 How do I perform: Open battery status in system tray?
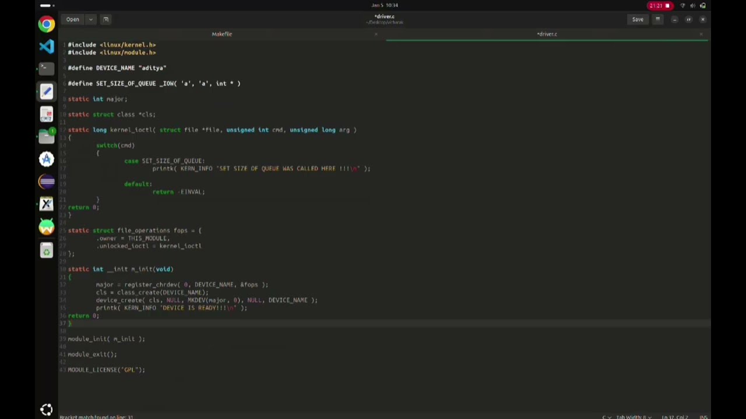click(703, 6)
